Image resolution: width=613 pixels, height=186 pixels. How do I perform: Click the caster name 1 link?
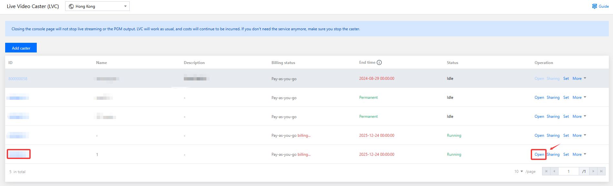tap(97, 155)
